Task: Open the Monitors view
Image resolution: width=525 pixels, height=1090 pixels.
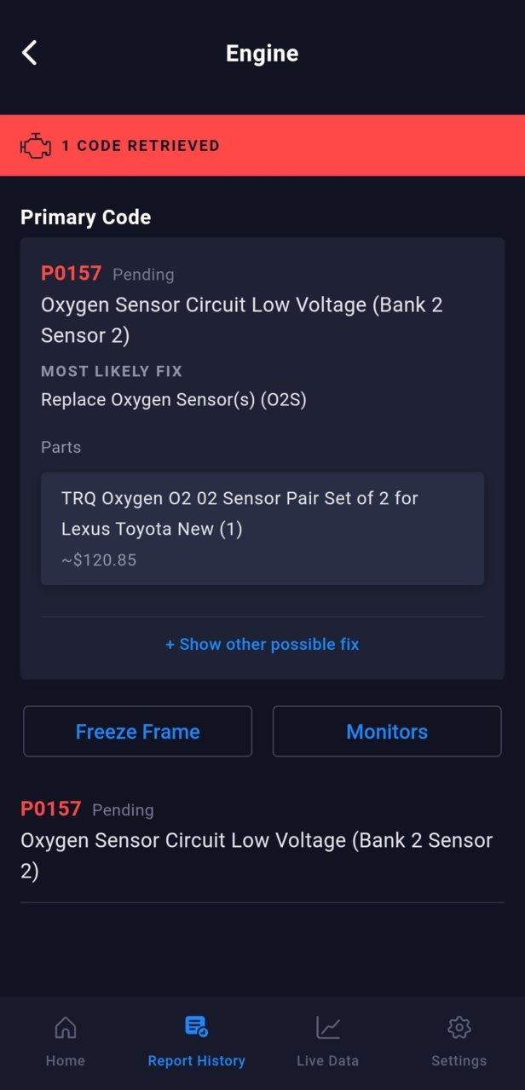Action: (387, 732)
